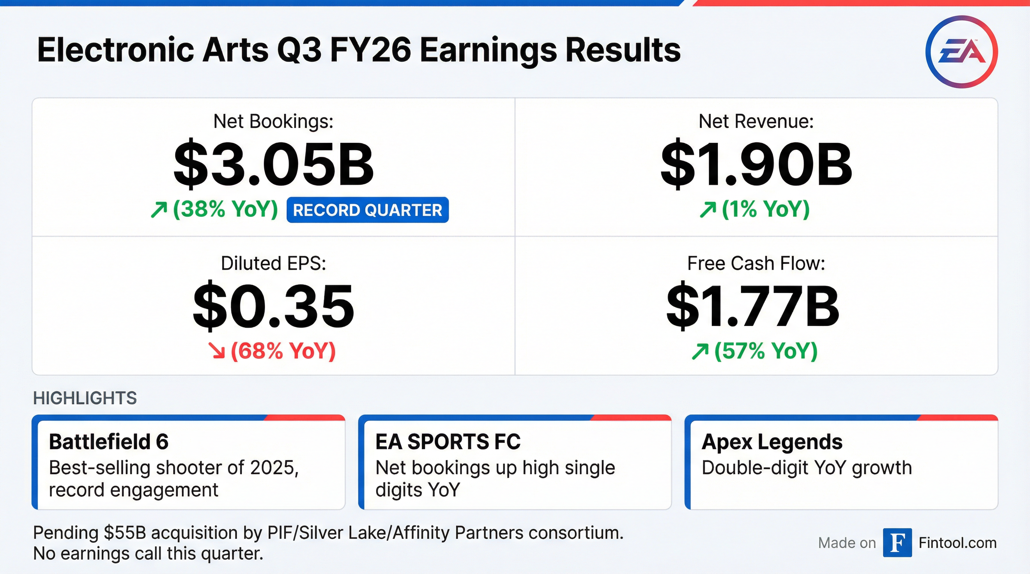The image size is (1030, 574).
Task: Click the red down arrow under Diluted EPS
Action: coord(218,351)
